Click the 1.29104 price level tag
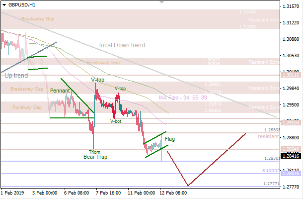 click(291, 122)
